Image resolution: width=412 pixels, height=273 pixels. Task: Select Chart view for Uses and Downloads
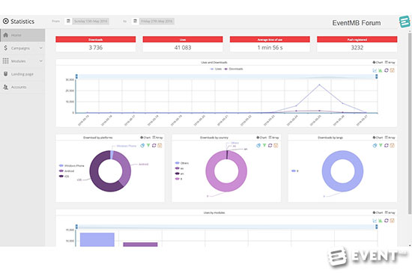click(378, 62)
